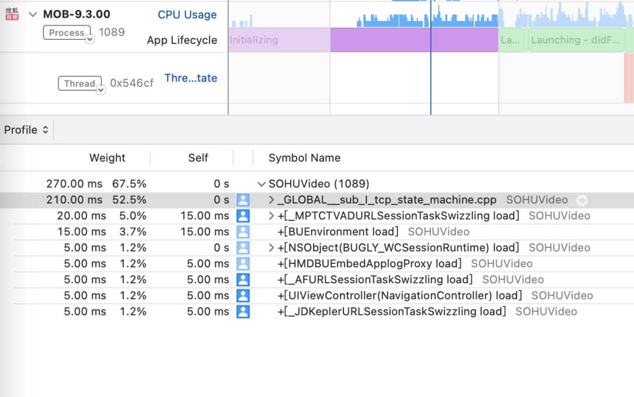
Task: Click the solid purple lifecycle segment
Action: click(414, 40)
